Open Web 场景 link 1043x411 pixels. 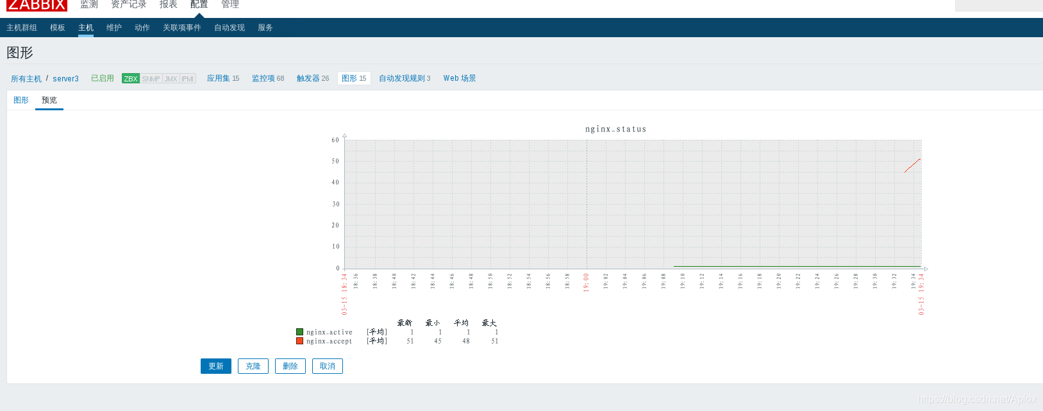point(460,78)
